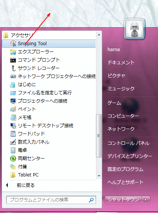Open コントロール パネル
The image size is (158, 213).
[128, 143]
